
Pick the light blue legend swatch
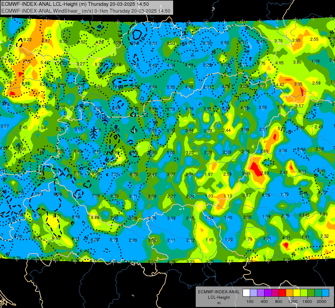tap(325, 293)
